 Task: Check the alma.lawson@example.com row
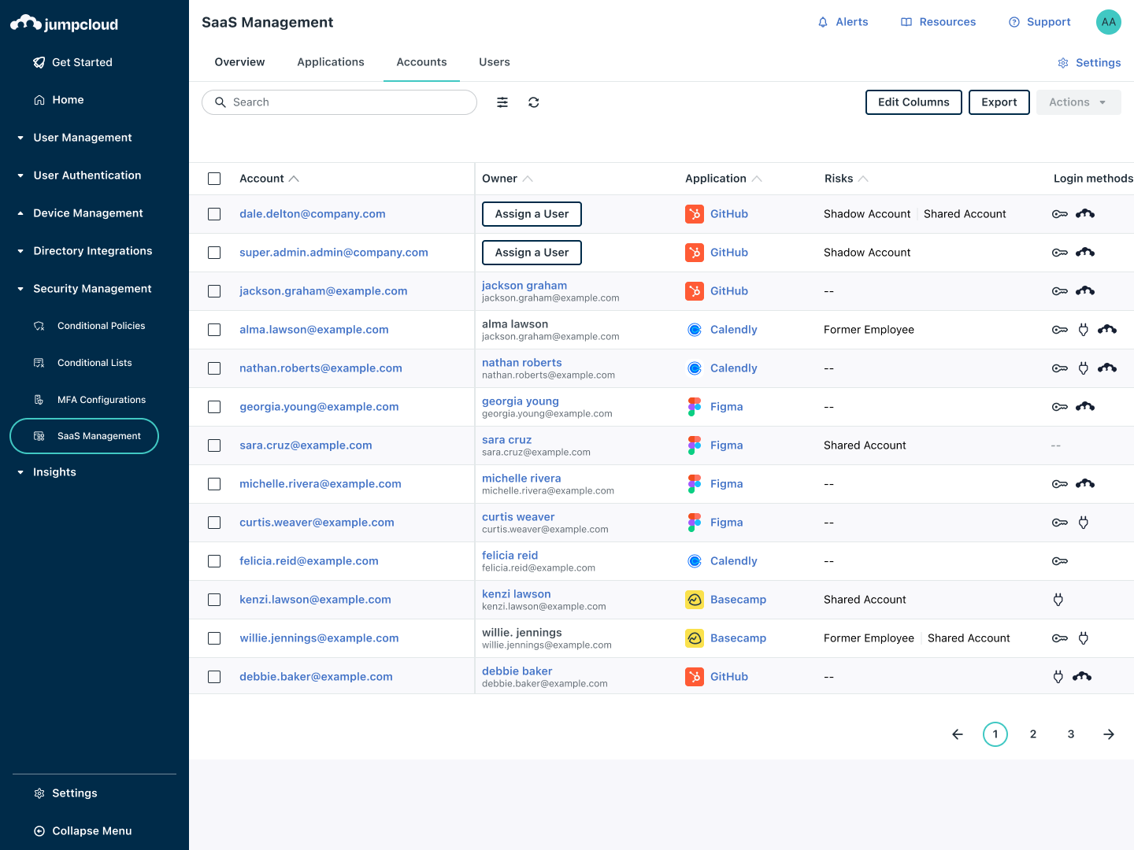click(214, 330)
